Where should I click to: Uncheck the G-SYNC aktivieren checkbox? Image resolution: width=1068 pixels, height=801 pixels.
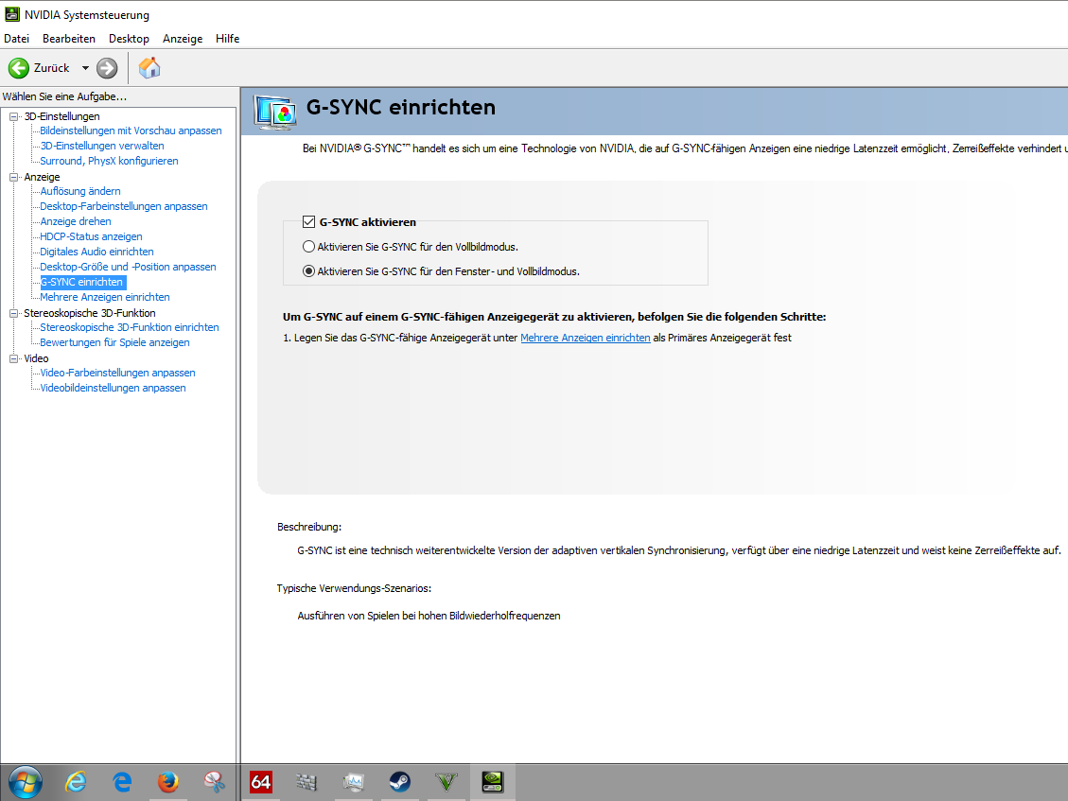pyautogui.click(x=308, y=222)
